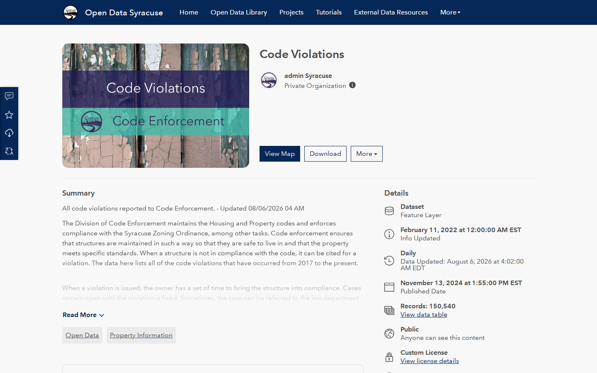Click the Download button

[x=325, y=154]
